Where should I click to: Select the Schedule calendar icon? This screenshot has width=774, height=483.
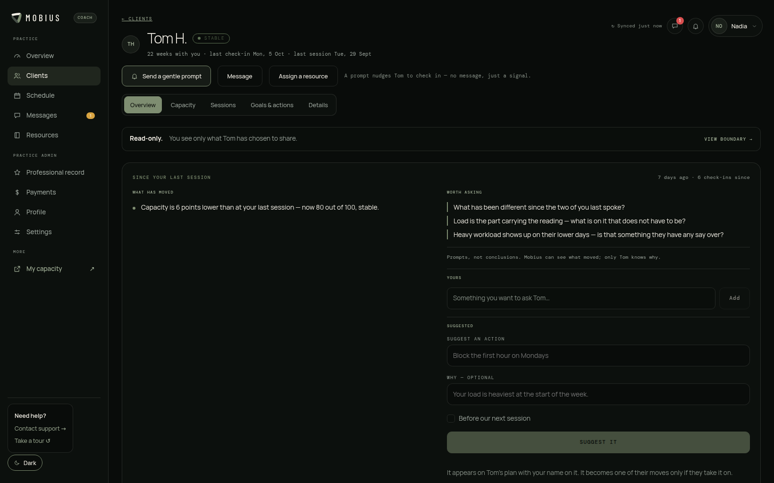pos(17,96)
